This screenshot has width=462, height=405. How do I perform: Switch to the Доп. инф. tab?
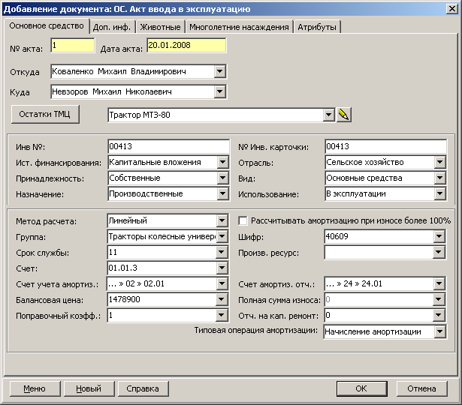point(112,27)
